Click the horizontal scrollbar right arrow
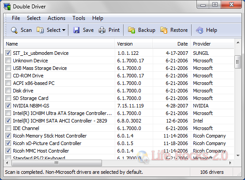The width and height of the screenshot is (245, 180). pyautogui.click(x=230, y=163)
